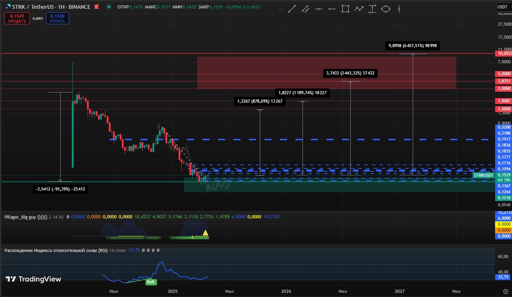Click the 0,1210 green price label
The width and height of the screenshot is (512, 297).
[x=504, y=198]
